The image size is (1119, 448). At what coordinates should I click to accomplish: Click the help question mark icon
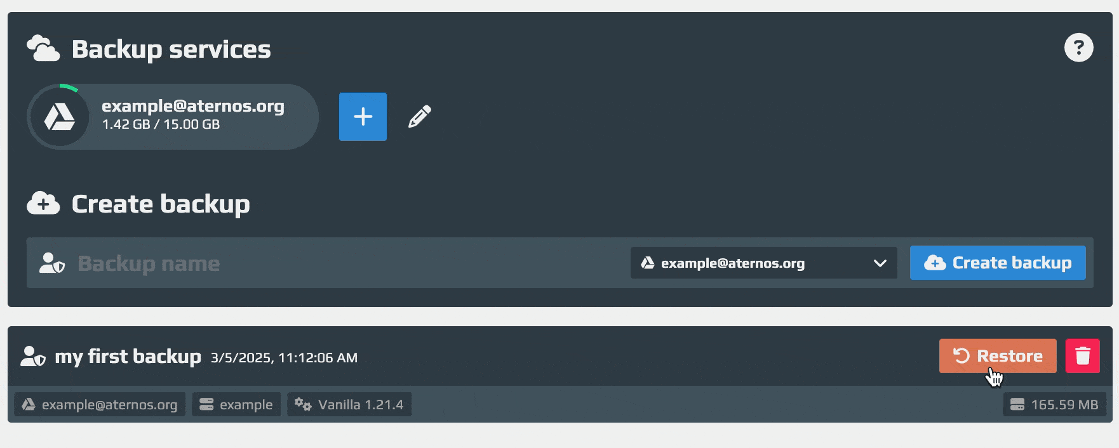coord(1078,48)
